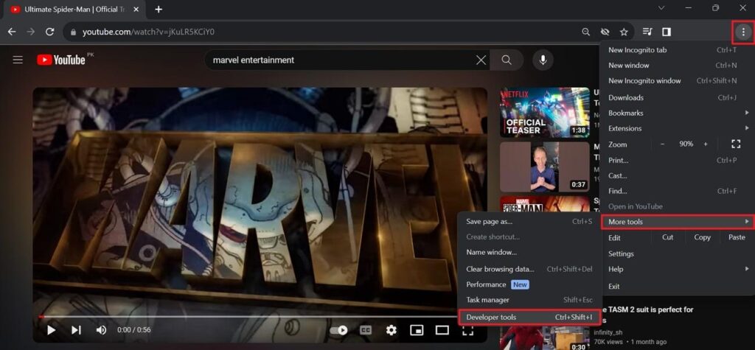Seek on the video progress bar

pos(248,316)
